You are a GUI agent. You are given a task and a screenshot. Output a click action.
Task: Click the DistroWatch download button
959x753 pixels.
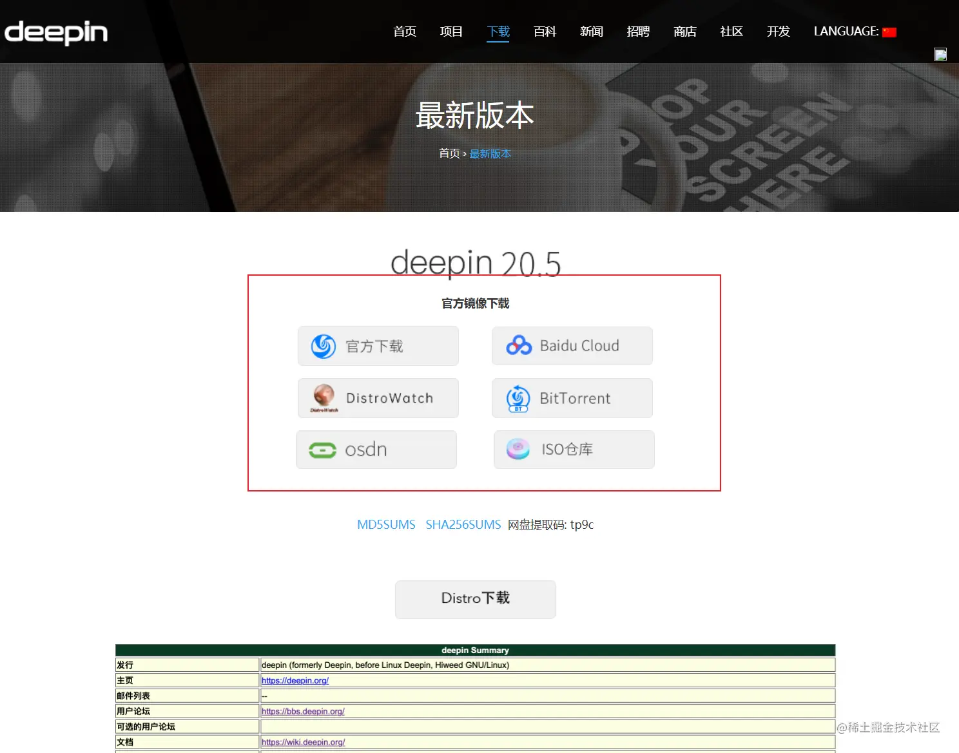378,398
